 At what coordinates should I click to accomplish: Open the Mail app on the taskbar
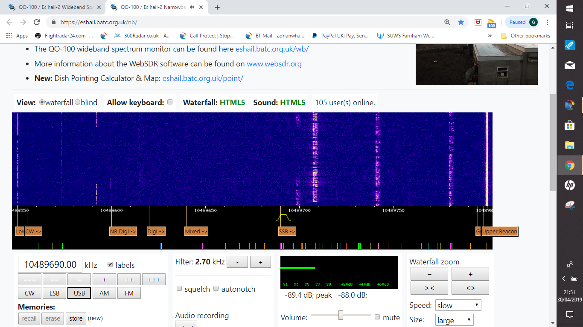point(570,65)
